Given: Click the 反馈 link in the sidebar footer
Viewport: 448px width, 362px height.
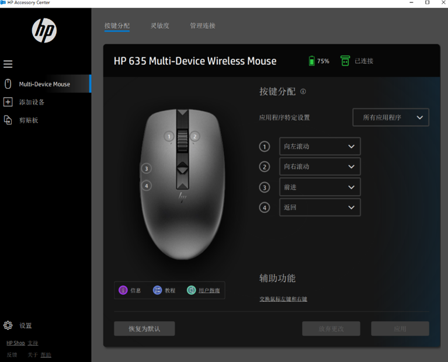Looking at the screenshot, I should pyautogui.click(x=12, y=354).
